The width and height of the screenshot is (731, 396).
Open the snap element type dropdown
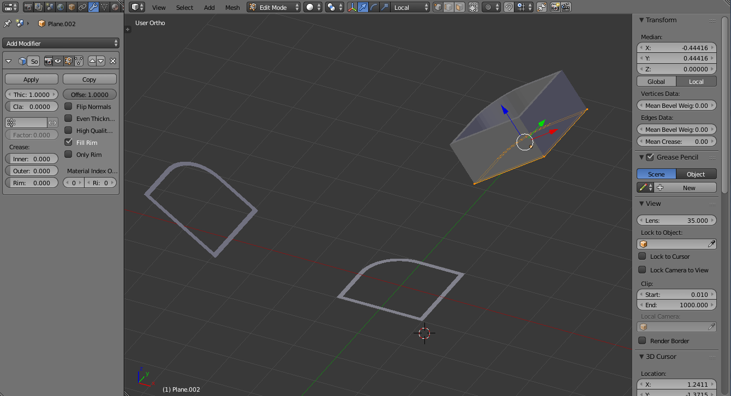pyautogui.click(x=524, y=7)
